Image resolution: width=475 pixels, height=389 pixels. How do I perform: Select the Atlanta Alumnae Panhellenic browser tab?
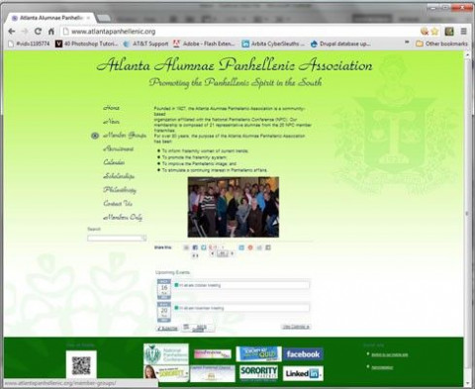(50, 18)
